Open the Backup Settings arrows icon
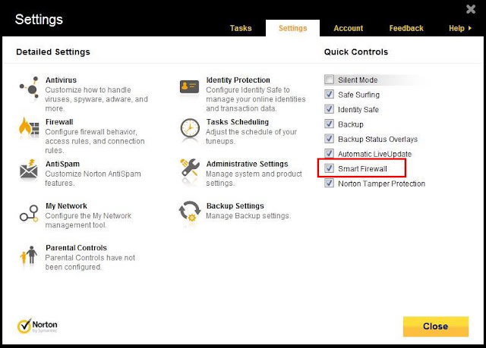The image size is (486, 348). (190, 212)
